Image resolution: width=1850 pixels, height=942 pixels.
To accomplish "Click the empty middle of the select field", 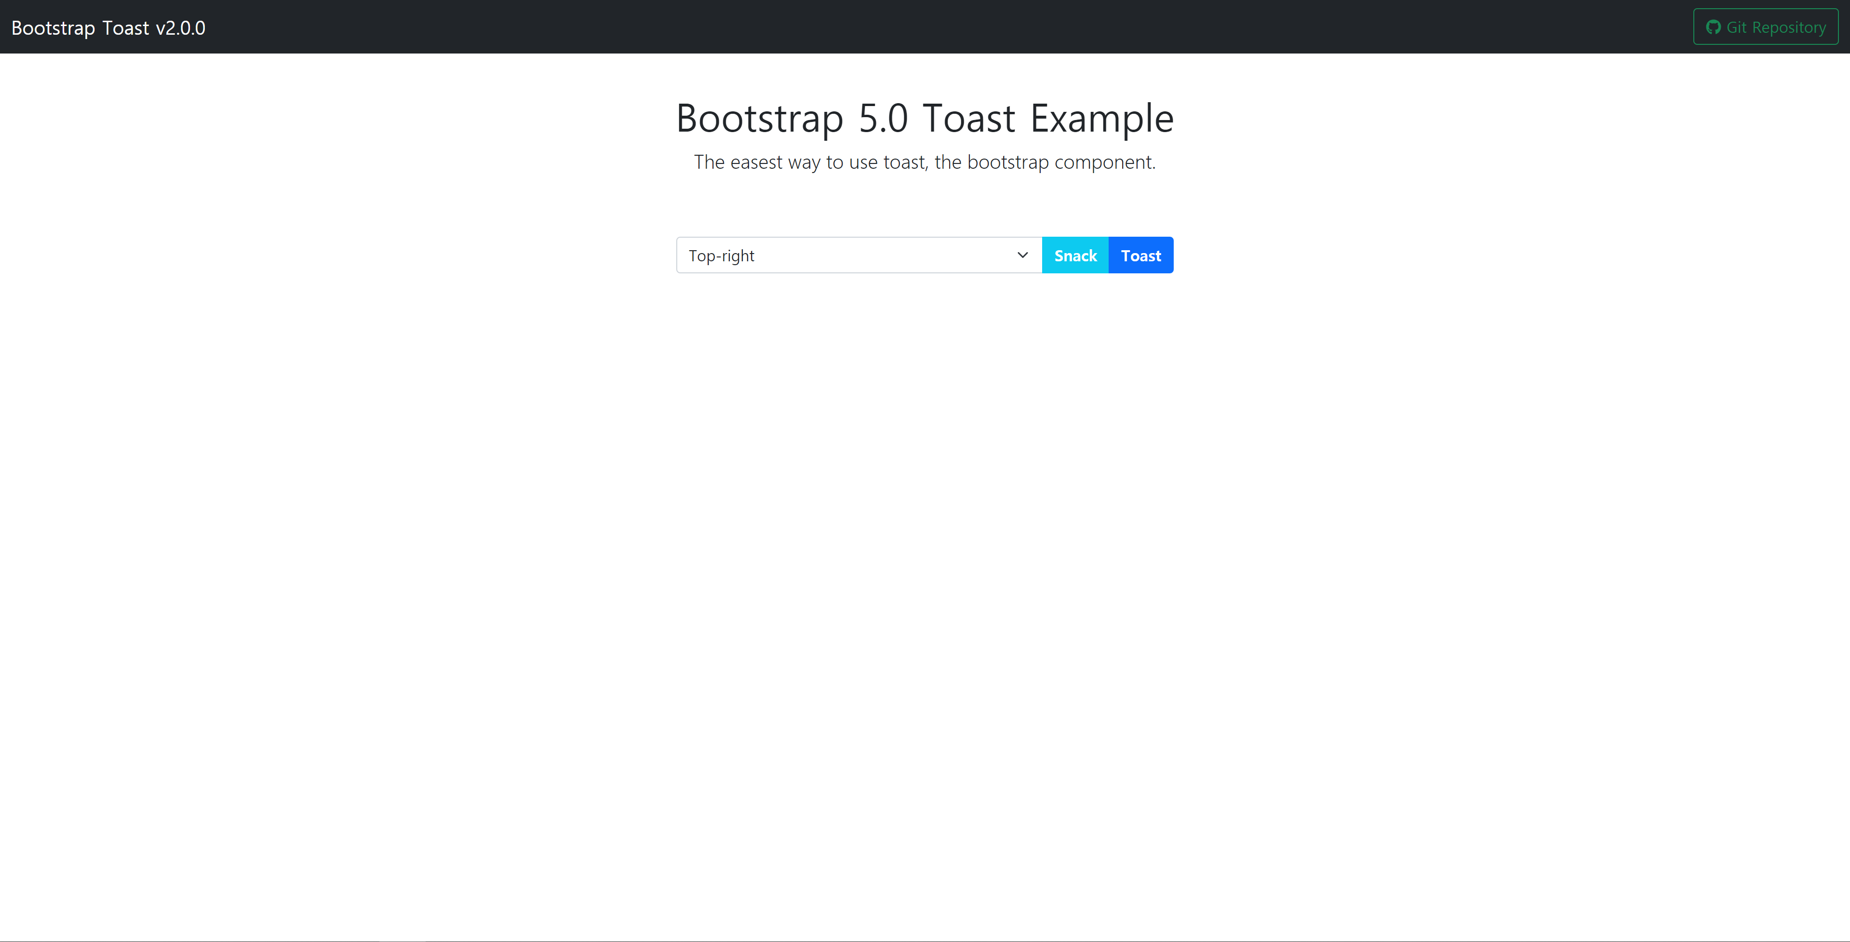I will pyautogui.click(x=884, y=256).
